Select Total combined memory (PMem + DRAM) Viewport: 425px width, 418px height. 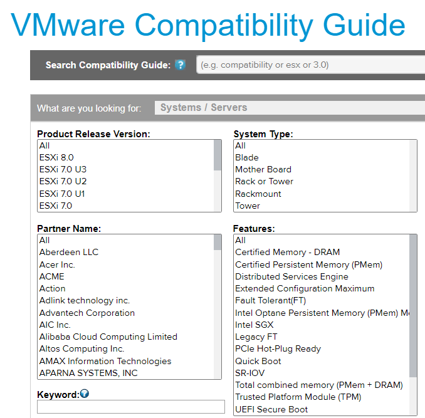click(x=322, y=385)
